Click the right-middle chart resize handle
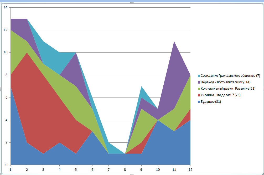The image size is (264, 175). tap(263, 88)
